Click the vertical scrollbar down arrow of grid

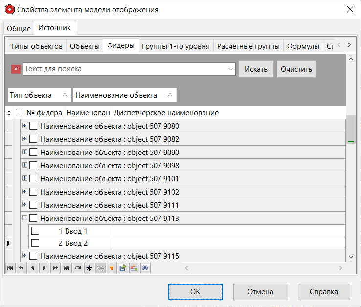[350, 256]
